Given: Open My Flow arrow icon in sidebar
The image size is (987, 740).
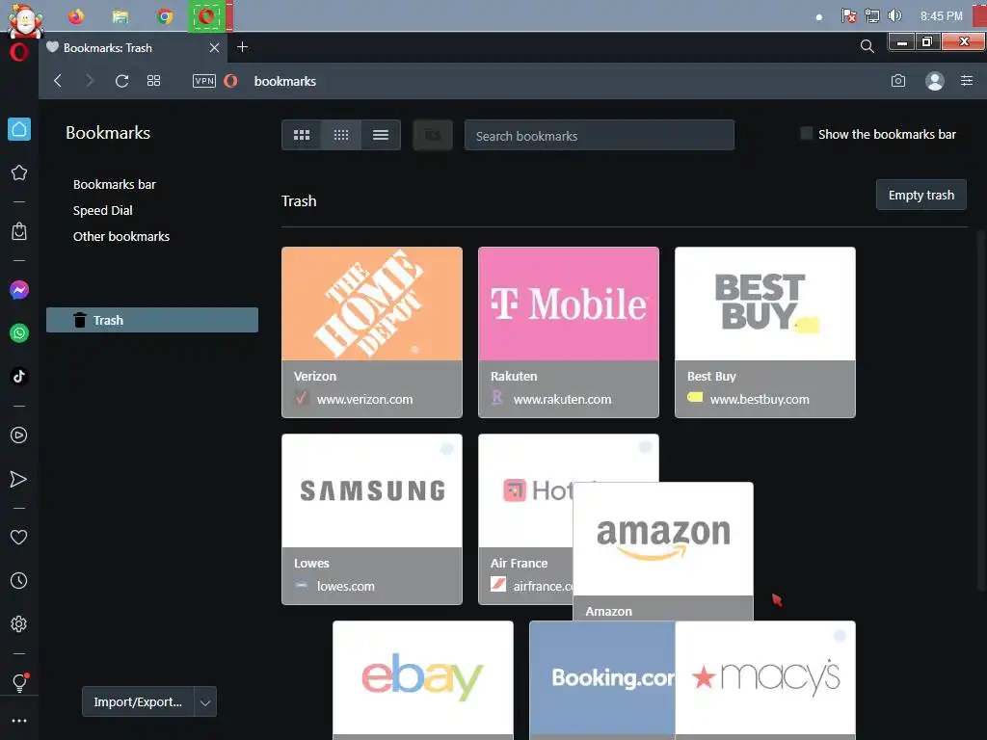Looking at the screenshot, I should [x=19, y=479].
